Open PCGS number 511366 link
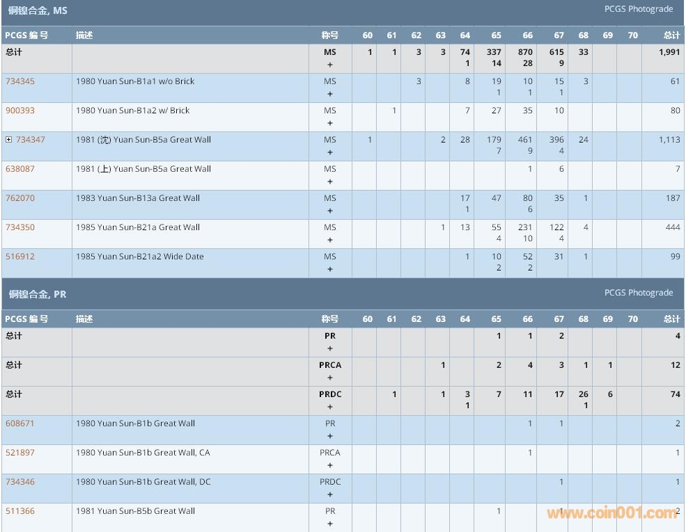This screenshot has width=686, height=532. click(20, 511)
